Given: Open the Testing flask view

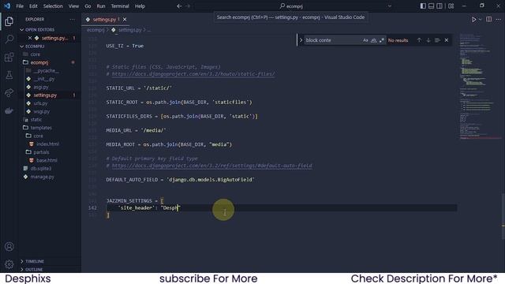Looking at the screenshot, I should [9, 75].
